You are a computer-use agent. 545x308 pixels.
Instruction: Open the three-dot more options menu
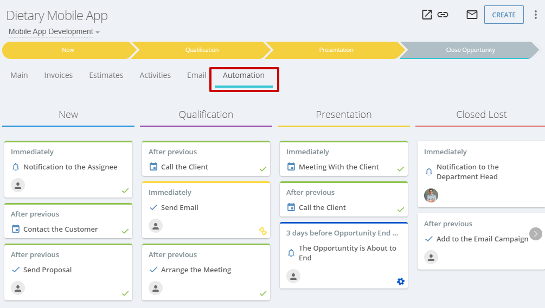click(535, 15)
